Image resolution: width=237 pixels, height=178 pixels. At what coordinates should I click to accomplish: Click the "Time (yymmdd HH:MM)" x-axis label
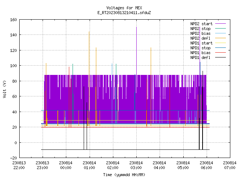click(x=124, y=175)
